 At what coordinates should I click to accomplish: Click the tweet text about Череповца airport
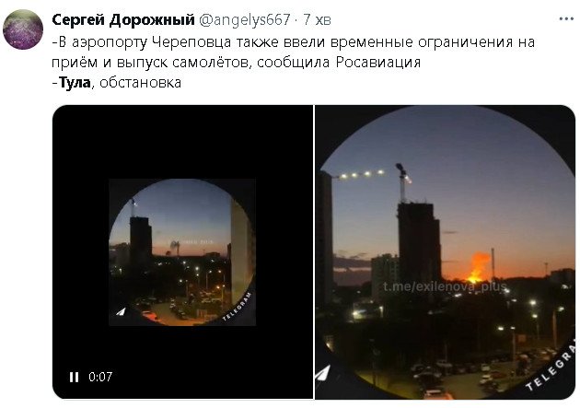pyautogui.click(x=294, y=52)
